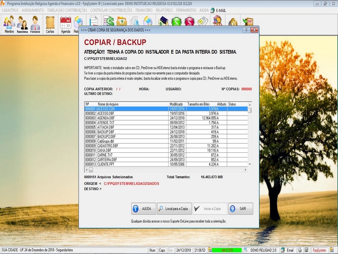This screenshot has width=338, height=254.
Task: Open the Funciona employees icon
Action: [22, 25]
